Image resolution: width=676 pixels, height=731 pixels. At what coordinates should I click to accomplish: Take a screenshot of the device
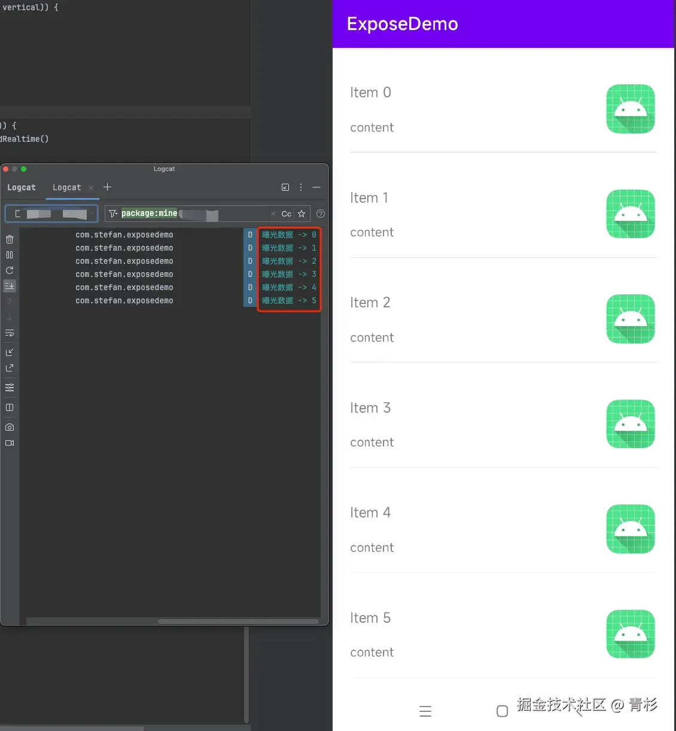tap(10, 427)
